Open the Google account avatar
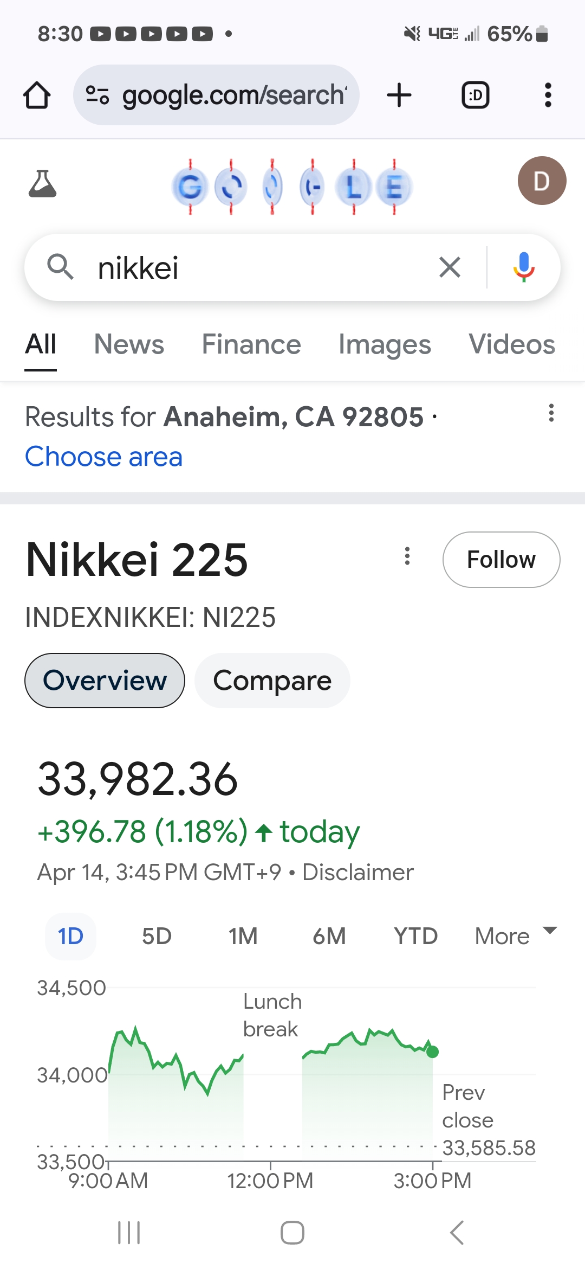This screenshot has height=1269, width=585. point(542,181)
